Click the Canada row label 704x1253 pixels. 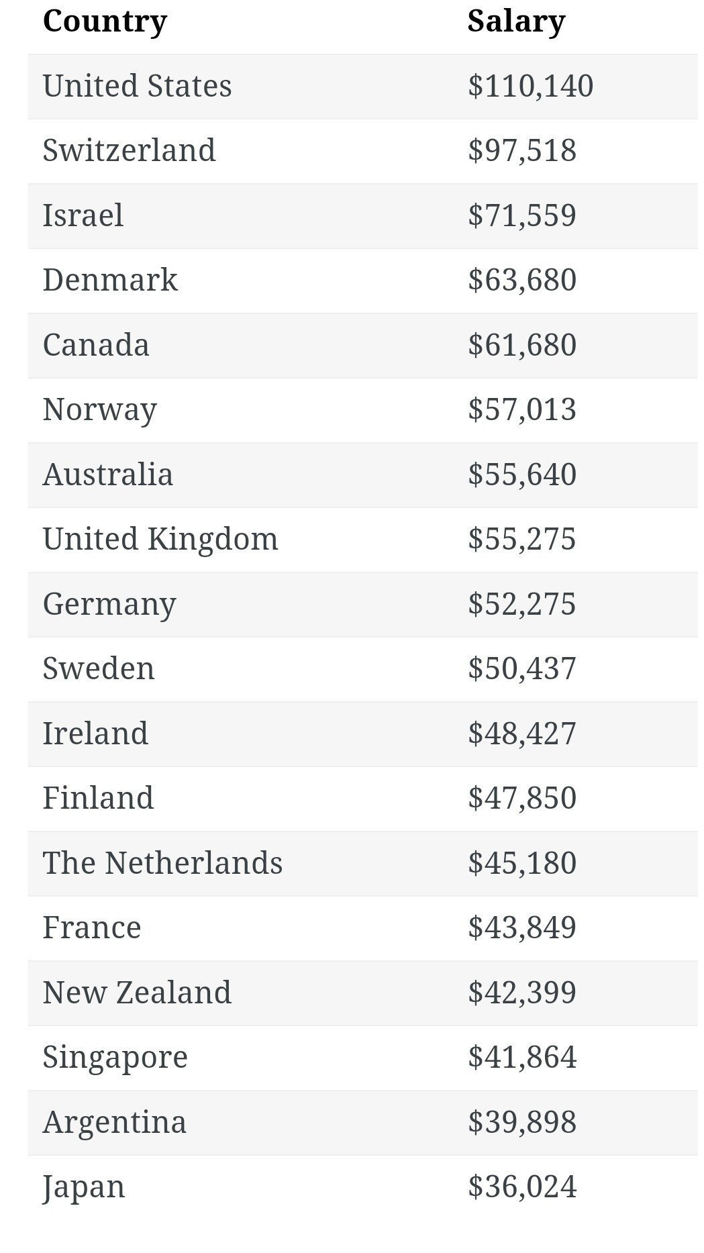[96, 345]
